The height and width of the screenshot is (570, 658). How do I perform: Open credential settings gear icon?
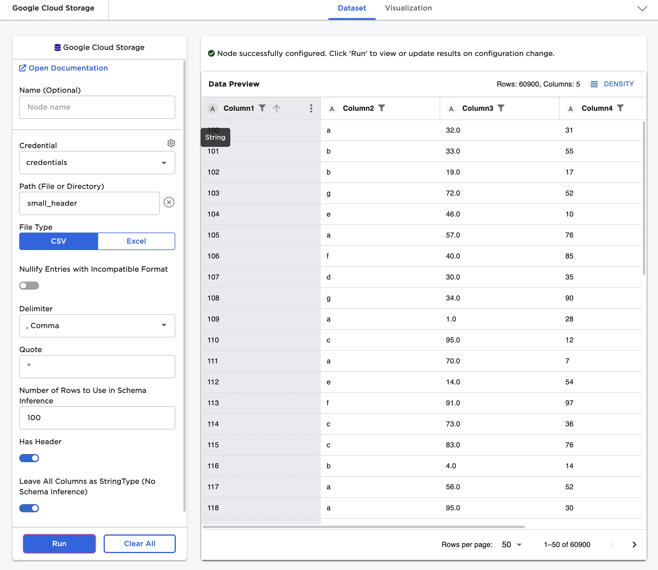coord(171,143)
